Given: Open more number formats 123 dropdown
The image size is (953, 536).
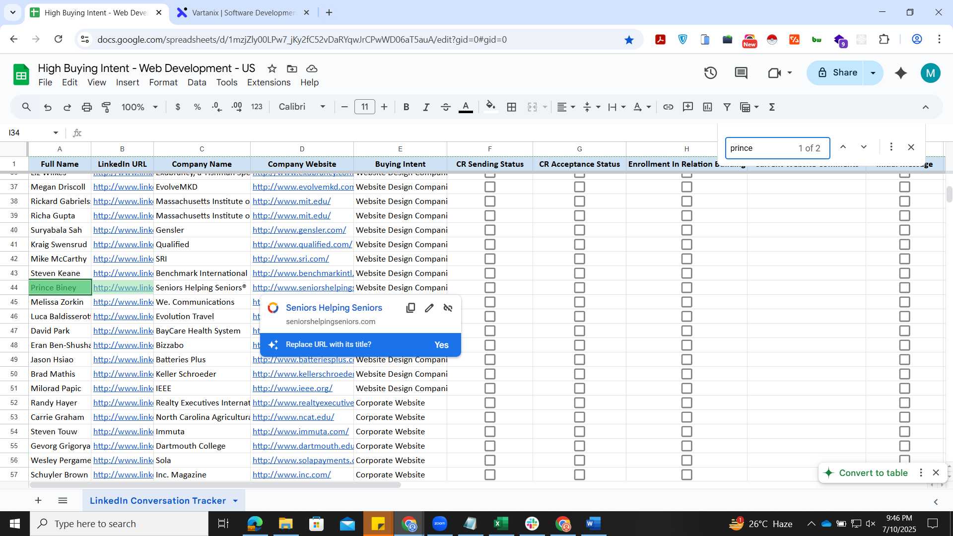Looking at the screenshot, I should pyautogui.click(x=257, y=107).
